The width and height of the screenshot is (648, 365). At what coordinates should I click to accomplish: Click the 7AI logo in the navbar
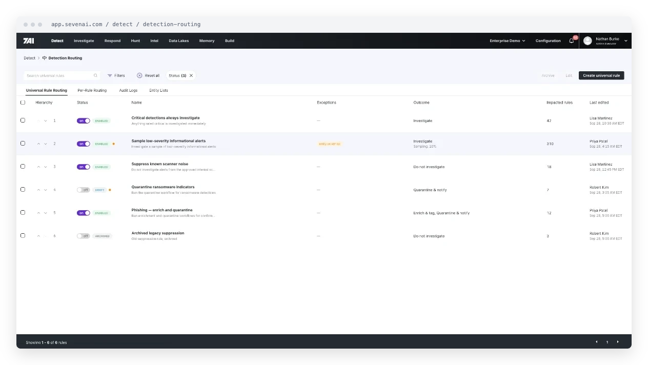pos(29,40)
